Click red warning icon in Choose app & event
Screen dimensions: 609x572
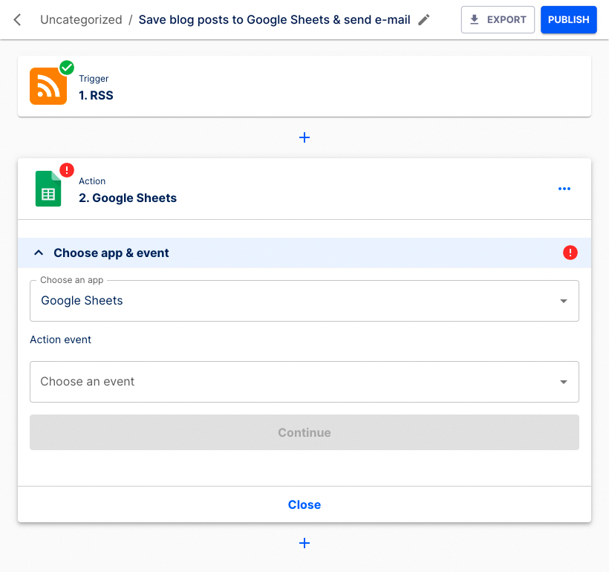tap(570, 253)
